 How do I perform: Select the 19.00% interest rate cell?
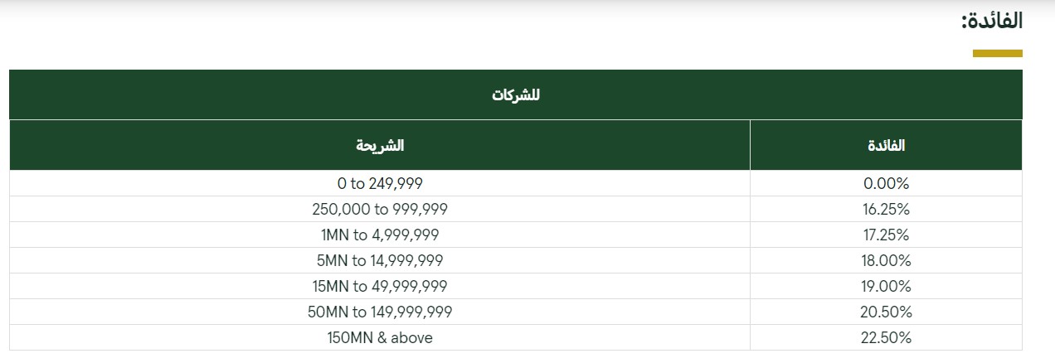[x=887, y=286]
